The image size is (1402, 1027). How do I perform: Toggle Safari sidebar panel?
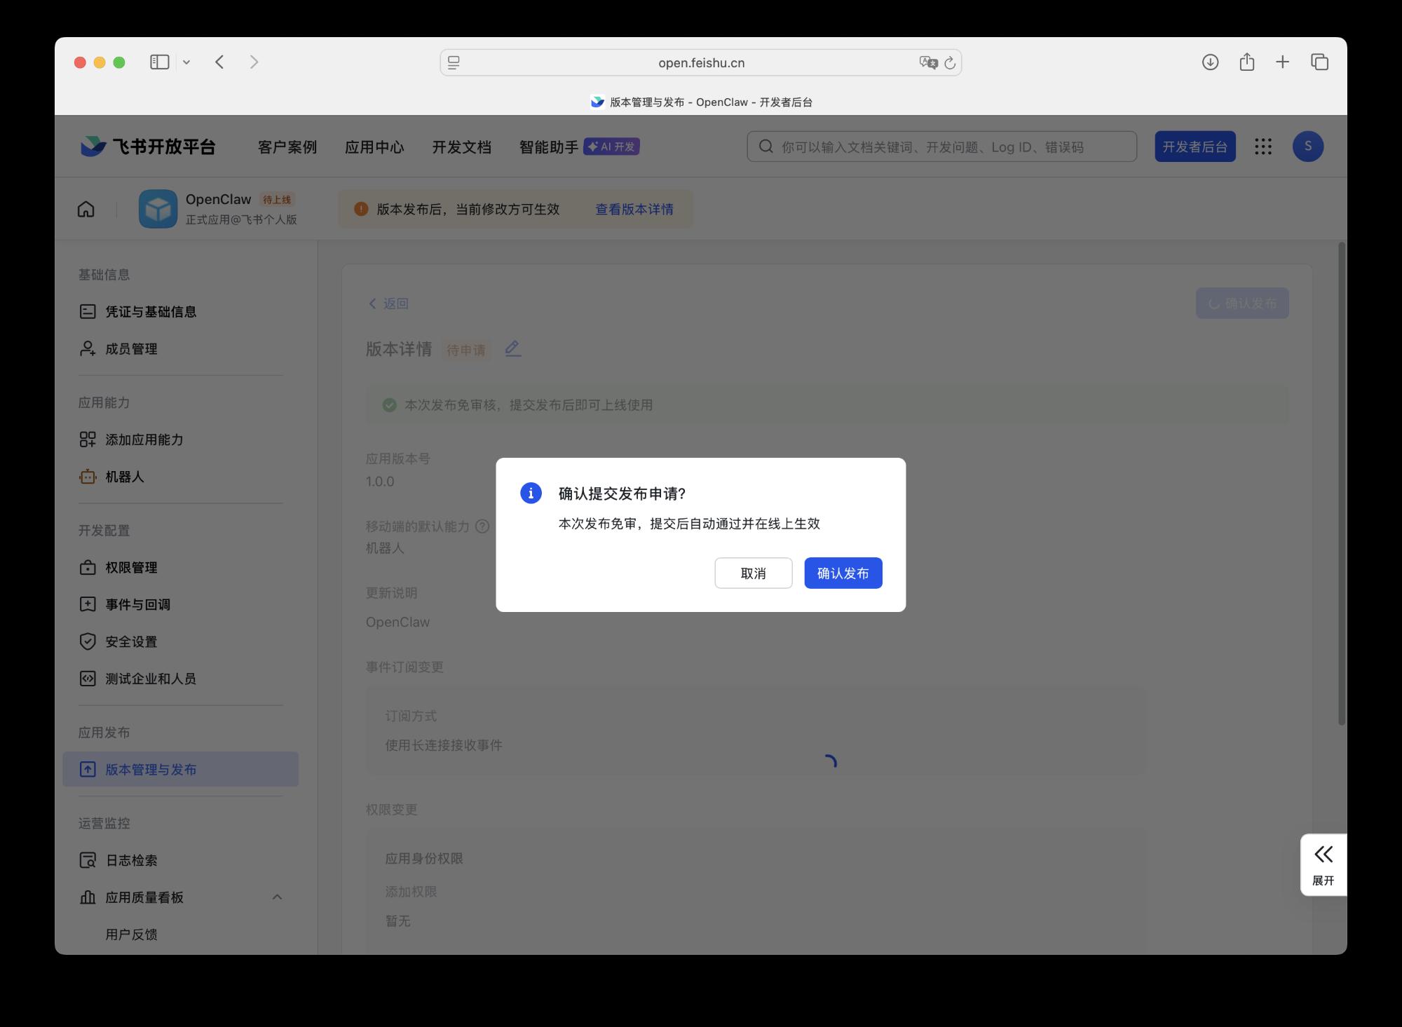[x=159, y=62]
